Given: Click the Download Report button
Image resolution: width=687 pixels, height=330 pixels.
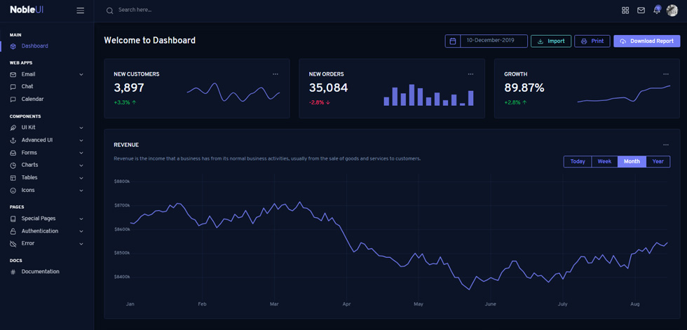Looking at the screenshot, I should point(647,41).
